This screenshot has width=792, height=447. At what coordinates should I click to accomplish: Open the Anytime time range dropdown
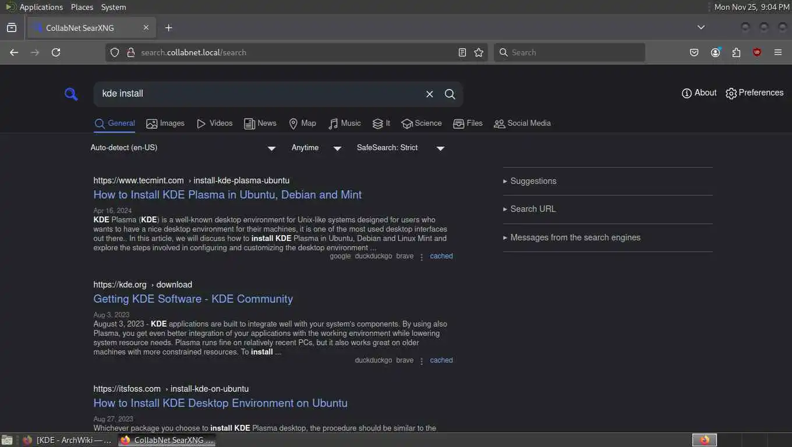(316, 148)
